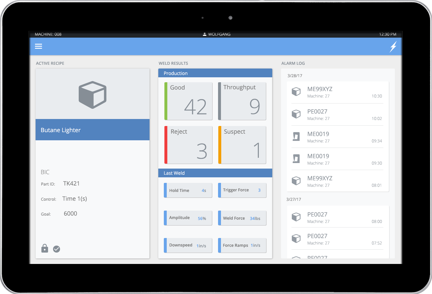Click machine icon of ME0019 09:34 alarm
This screenshot has width=432, height=294.
[x=296, y=136]
